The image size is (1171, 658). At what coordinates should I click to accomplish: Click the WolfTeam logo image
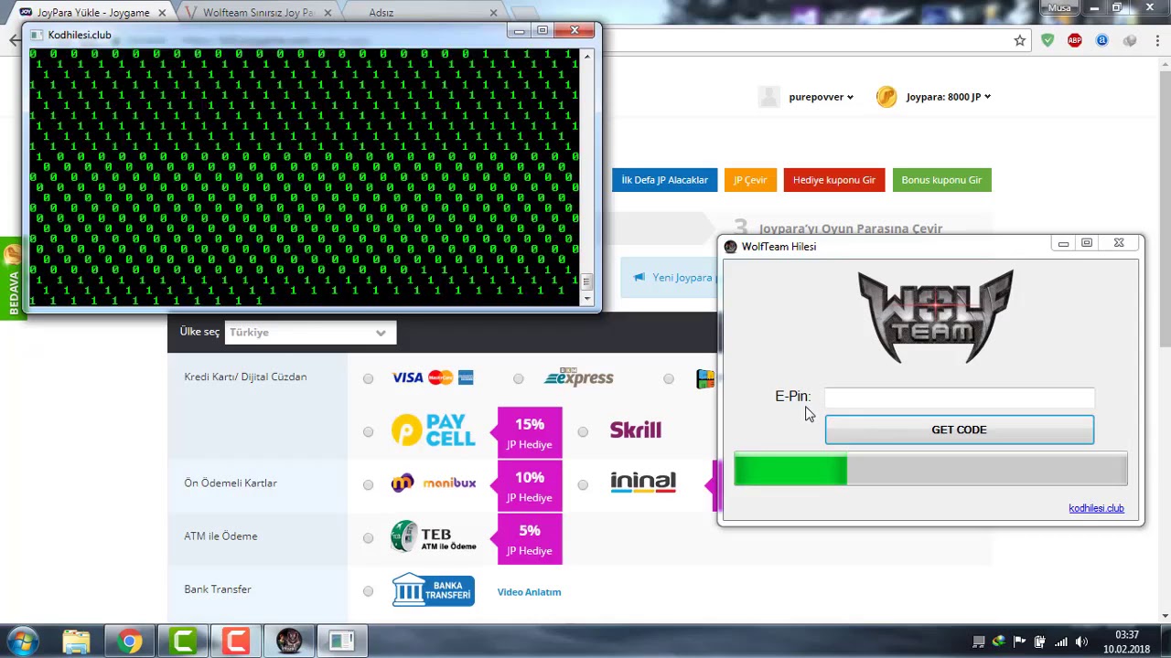[936, 316]
